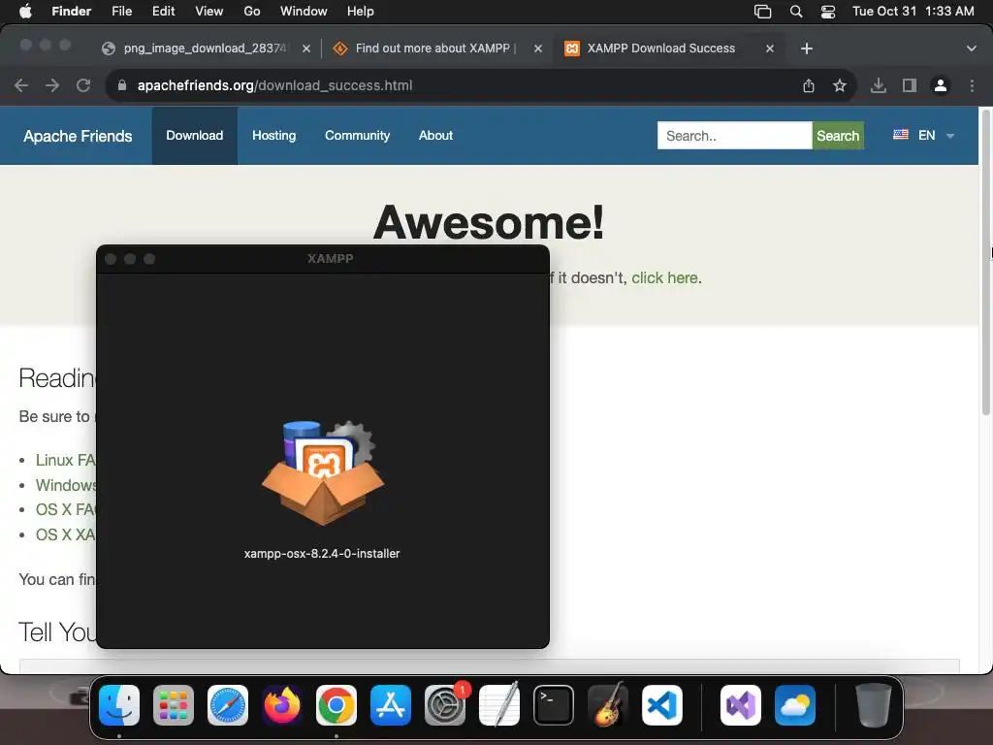Click the share icon in address bar
Image resolution: width=993 pixels, height=745 pixels.
809,85
